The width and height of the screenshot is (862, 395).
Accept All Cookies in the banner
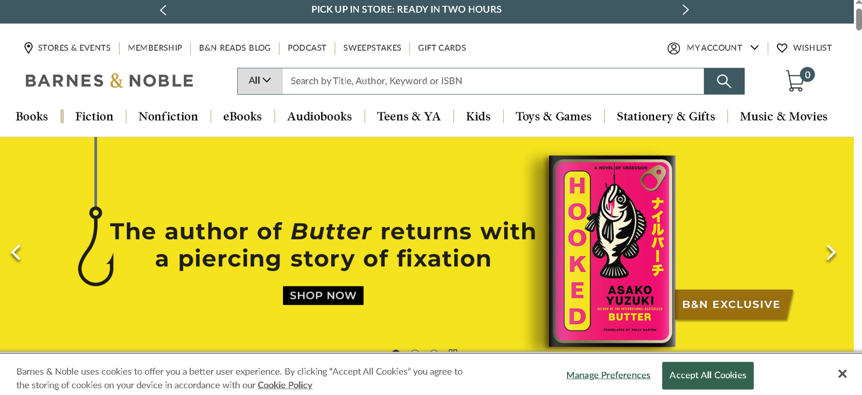(707, 375)
